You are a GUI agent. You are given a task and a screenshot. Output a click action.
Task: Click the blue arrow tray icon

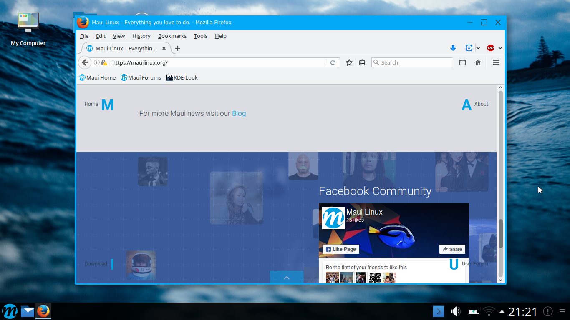pyautogui.click(x=439, y=311)
